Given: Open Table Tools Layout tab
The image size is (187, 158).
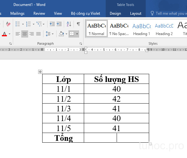Looking at the screenshot, I should click(x=136, y=13).
